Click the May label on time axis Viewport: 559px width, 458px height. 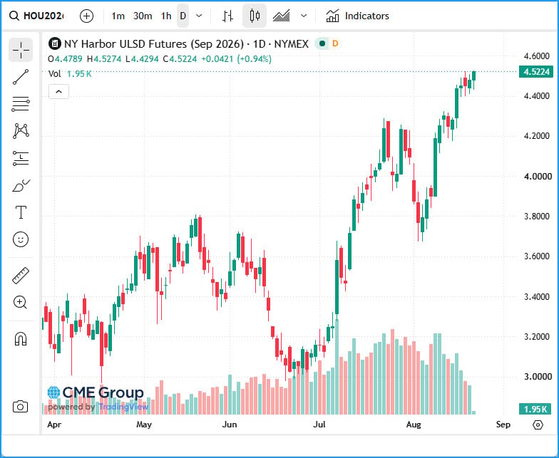(144, 425)
